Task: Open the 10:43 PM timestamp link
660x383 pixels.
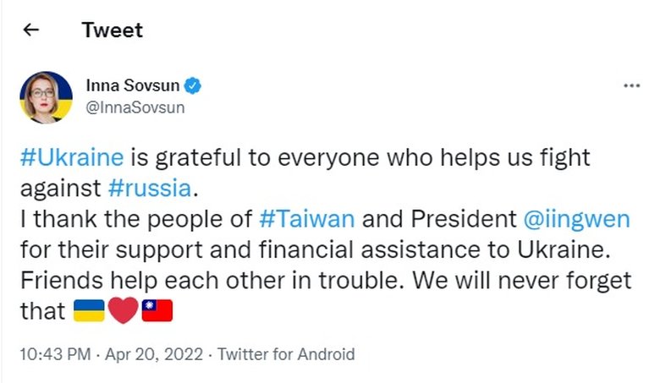Action: click(53, 354)
